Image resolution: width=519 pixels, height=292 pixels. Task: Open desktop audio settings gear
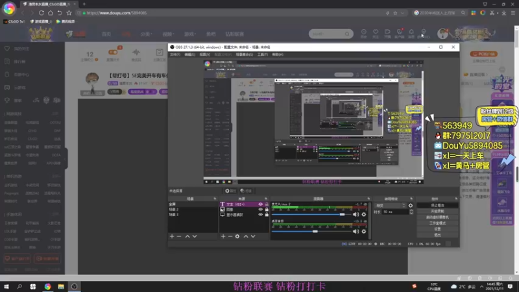364,232
